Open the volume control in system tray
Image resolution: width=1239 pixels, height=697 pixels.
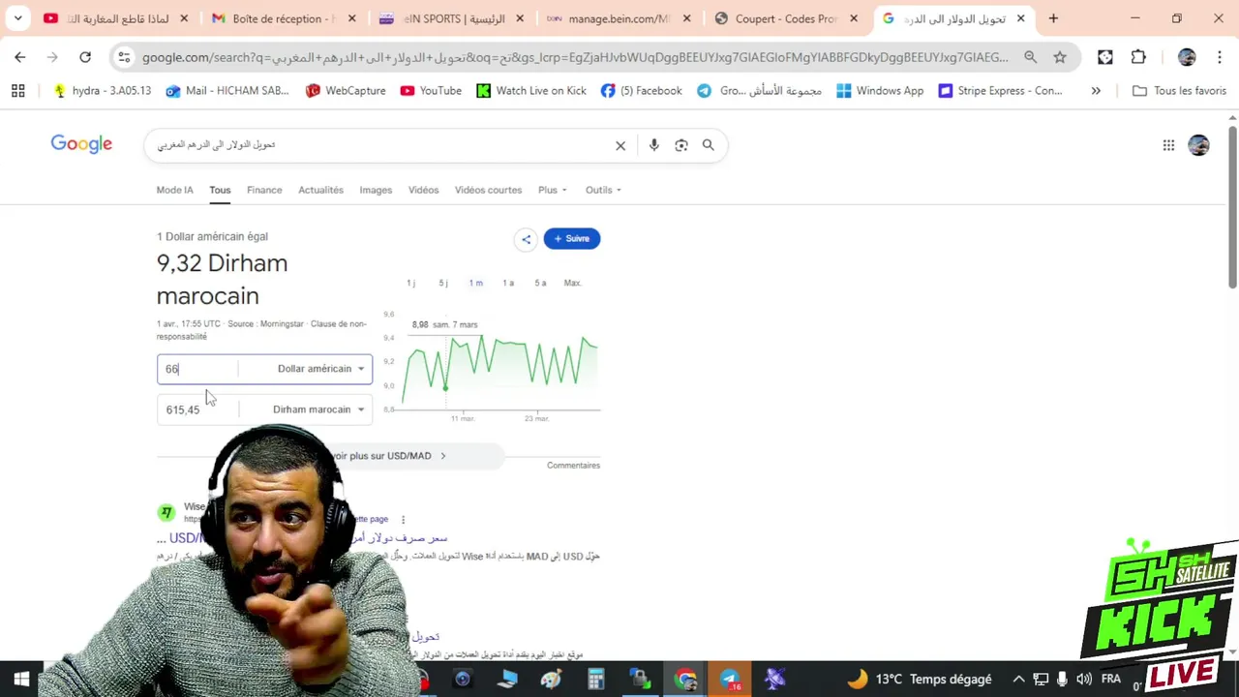[x=1083, y=680]
